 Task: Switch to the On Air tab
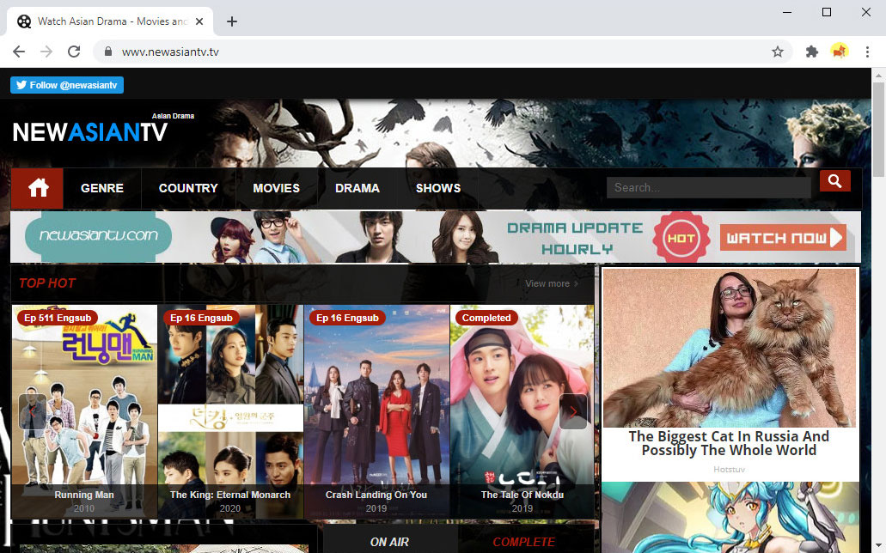(x=389, y=542)
